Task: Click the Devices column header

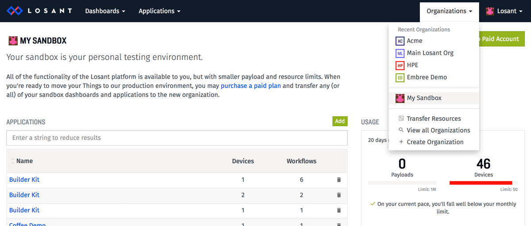Action: [243, 161]
